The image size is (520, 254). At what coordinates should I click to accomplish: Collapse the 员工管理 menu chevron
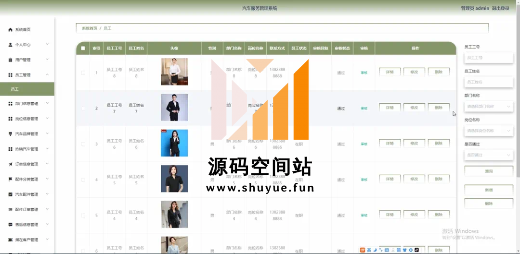pyautogui.click(x=47, y=75)
